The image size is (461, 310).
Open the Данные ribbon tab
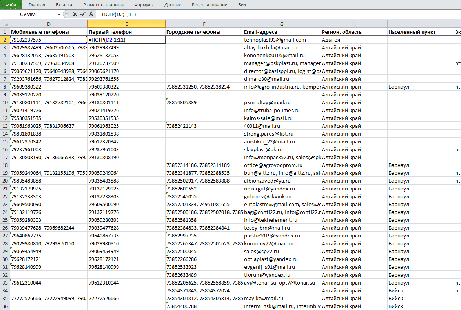pyautogui.click(x=173, y=5)
